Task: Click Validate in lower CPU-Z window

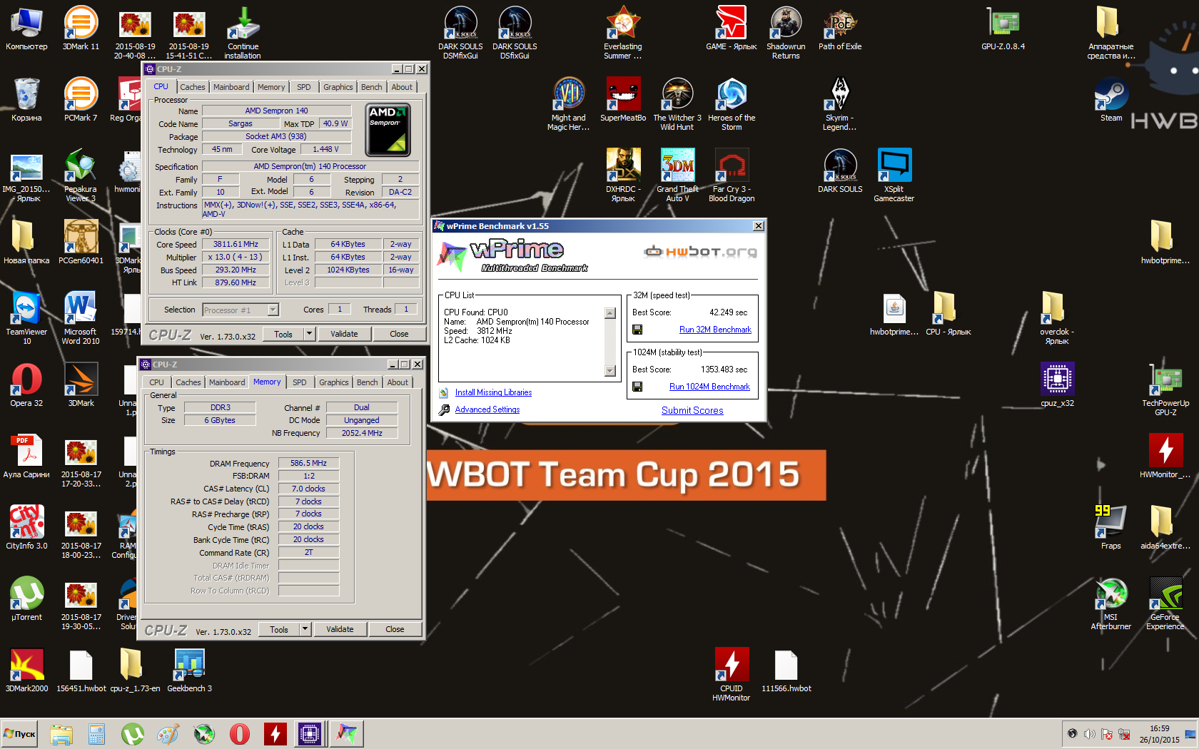Action: [340, 629]
